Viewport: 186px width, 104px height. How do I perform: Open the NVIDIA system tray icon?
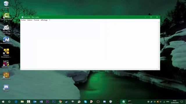[x=155, y=102]
